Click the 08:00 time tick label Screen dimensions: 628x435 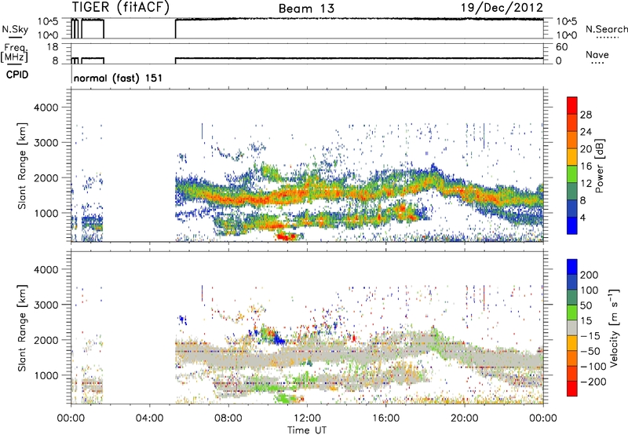(228, 419)
